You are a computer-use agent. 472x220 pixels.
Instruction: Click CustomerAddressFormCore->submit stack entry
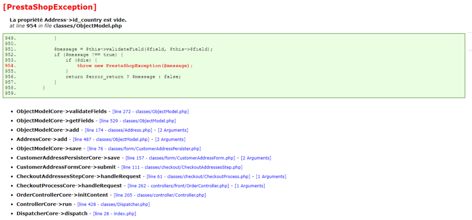66,167
